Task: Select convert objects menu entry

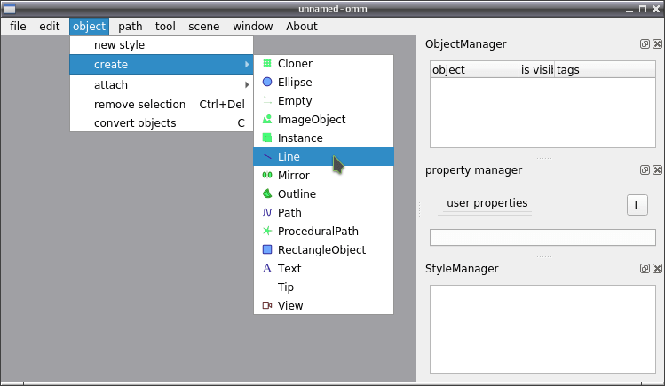Action: 162,122
